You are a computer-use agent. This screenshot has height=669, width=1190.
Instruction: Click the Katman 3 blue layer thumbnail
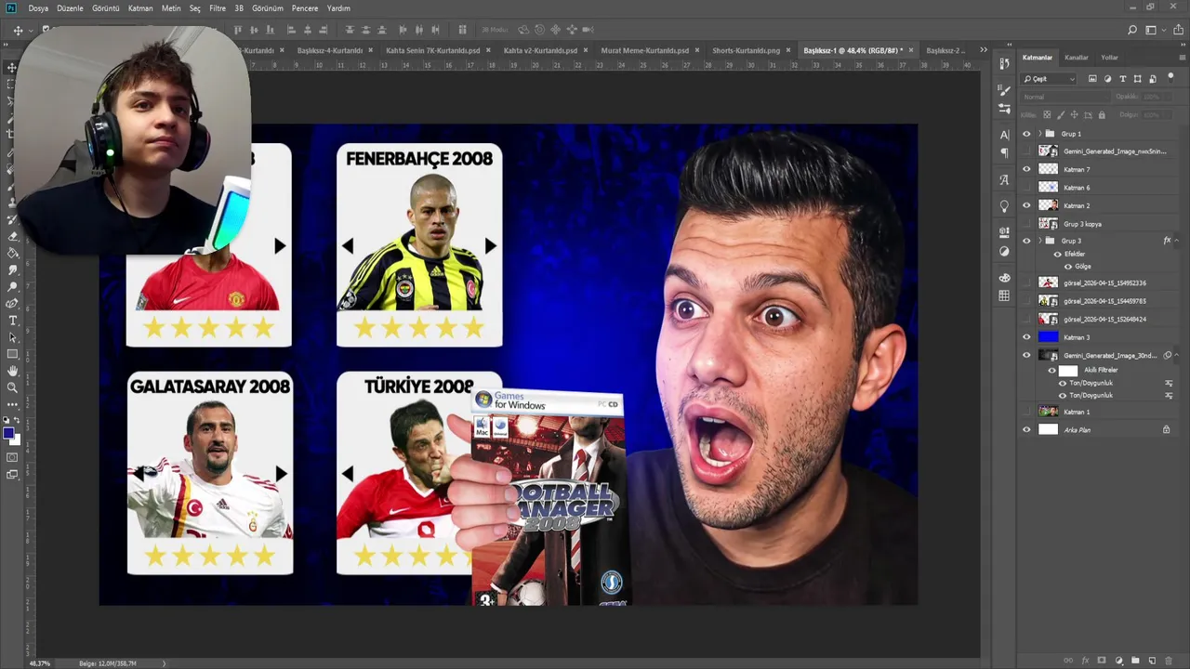pos(1048,337)
